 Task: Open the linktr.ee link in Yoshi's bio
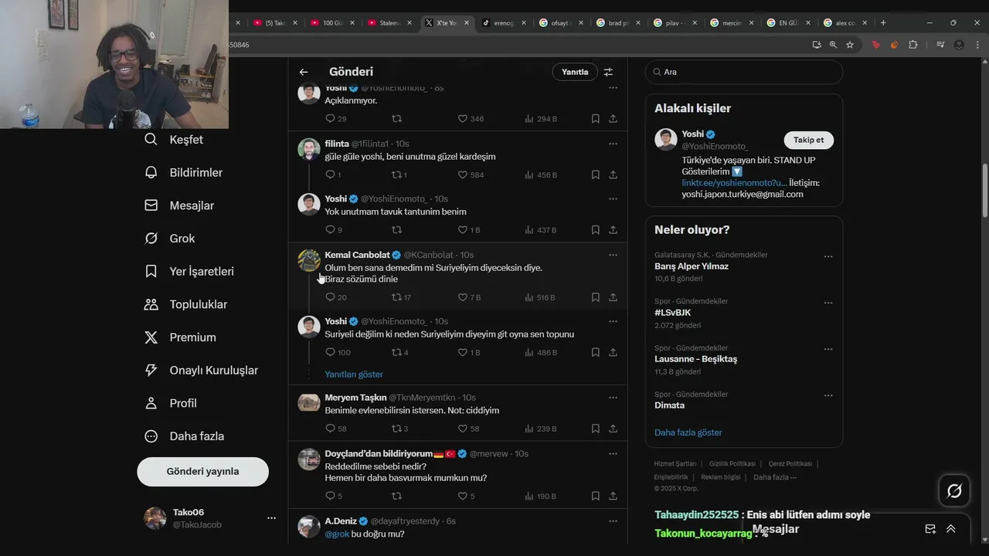[x=735, y=183]
